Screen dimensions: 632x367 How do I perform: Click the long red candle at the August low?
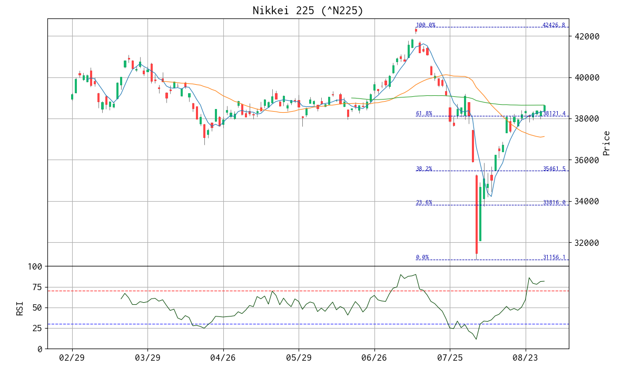[476, 215]
